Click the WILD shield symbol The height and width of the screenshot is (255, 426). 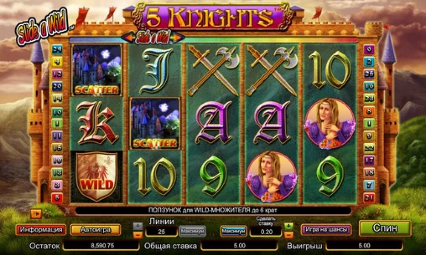pyautogui.click(x=97, y=177)
